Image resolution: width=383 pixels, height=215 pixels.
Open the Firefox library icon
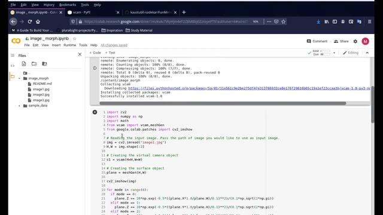327,21
